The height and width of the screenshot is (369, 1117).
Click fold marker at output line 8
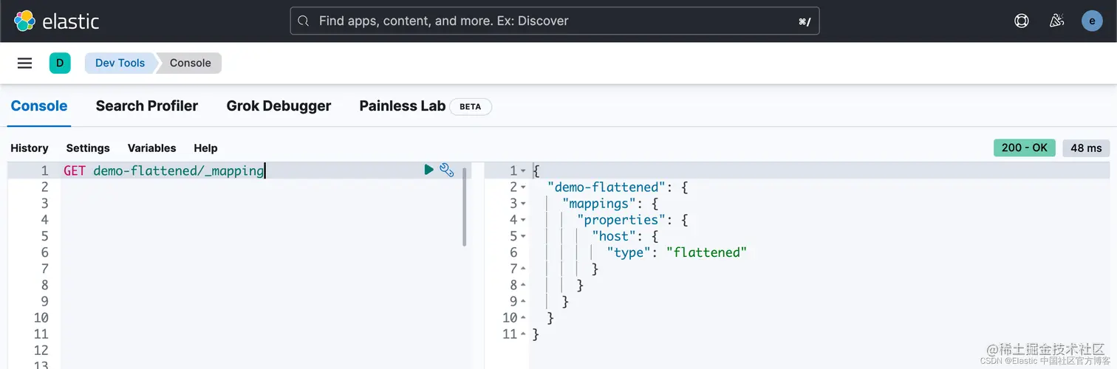[524, 285]
